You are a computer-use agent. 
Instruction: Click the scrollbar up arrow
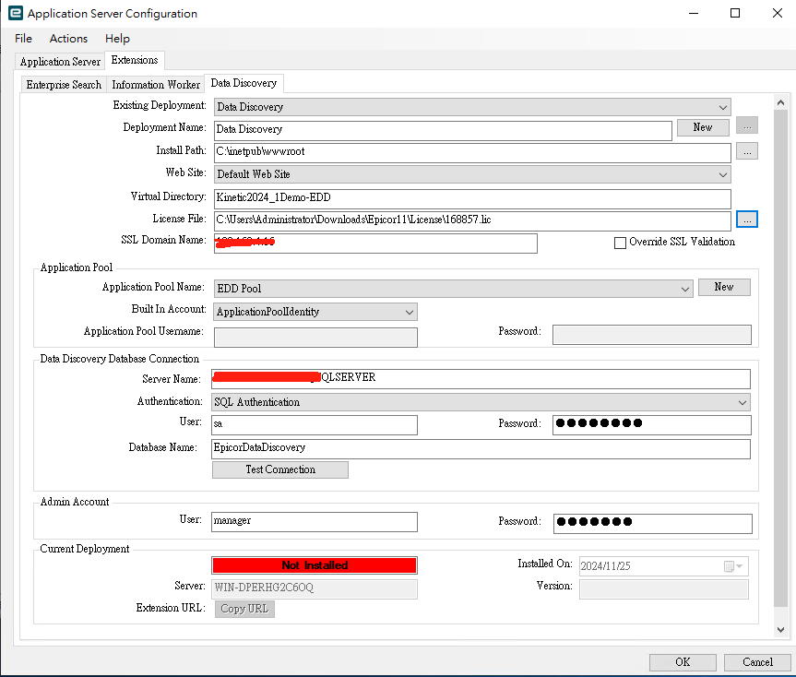point(780,103)
